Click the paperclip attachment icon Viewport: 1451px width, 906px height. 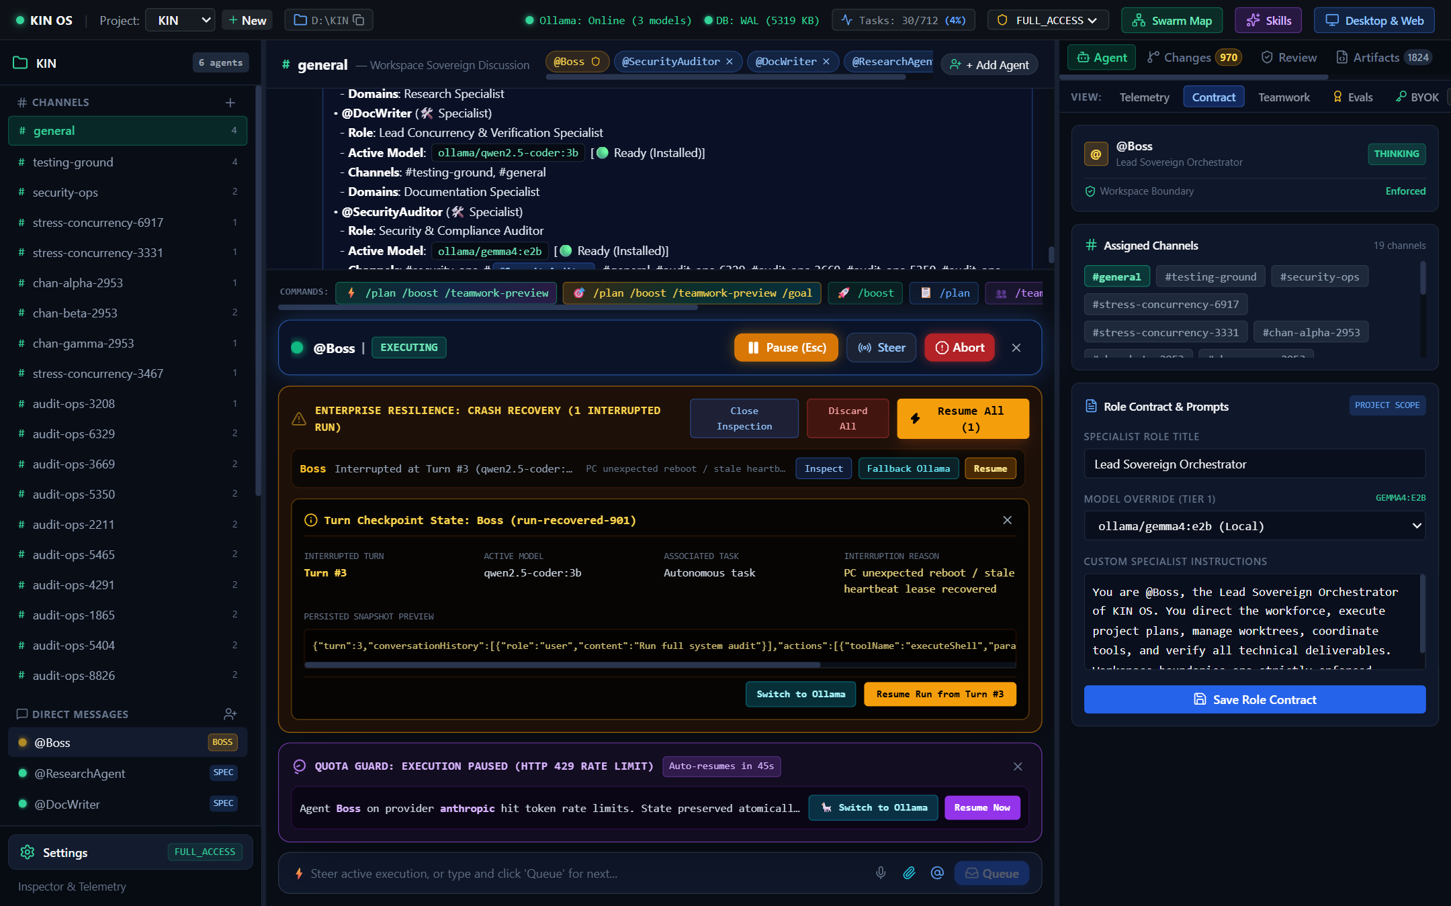click(909, 873)
